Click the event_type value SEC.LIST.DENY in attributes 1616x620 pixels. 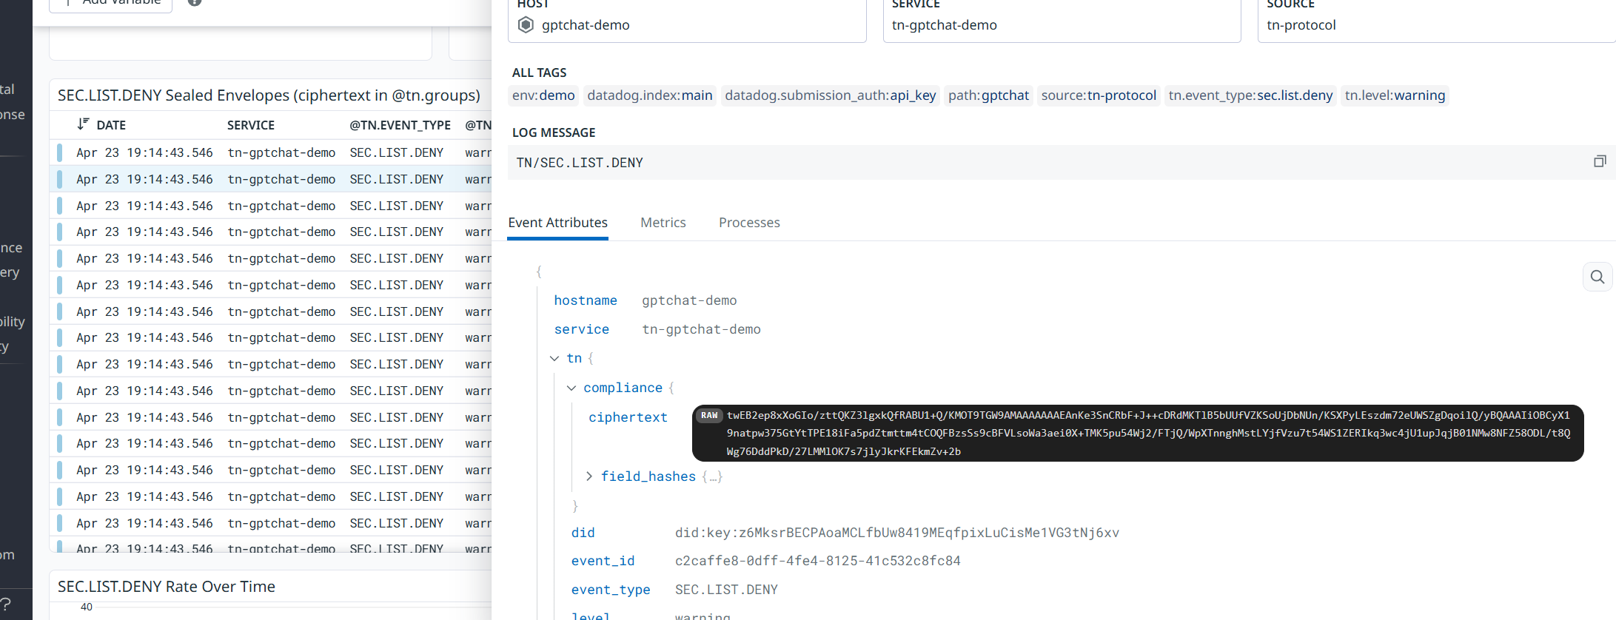[726, 590]
